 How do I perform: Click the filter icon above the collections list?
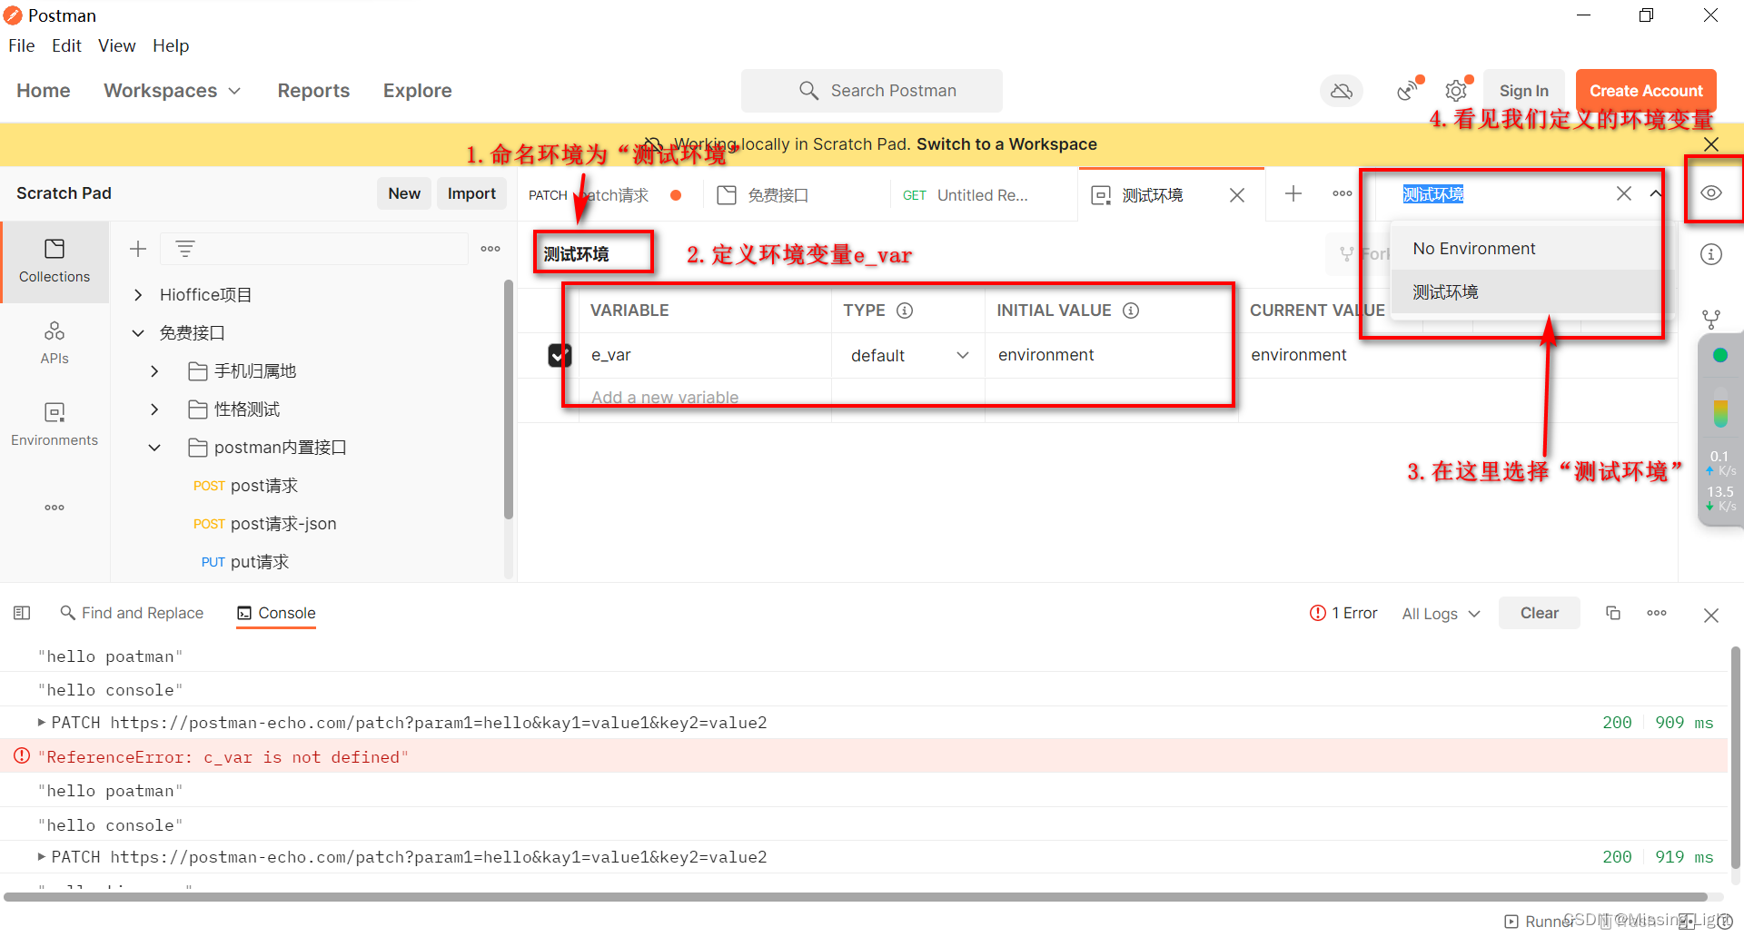pos(184,248)
